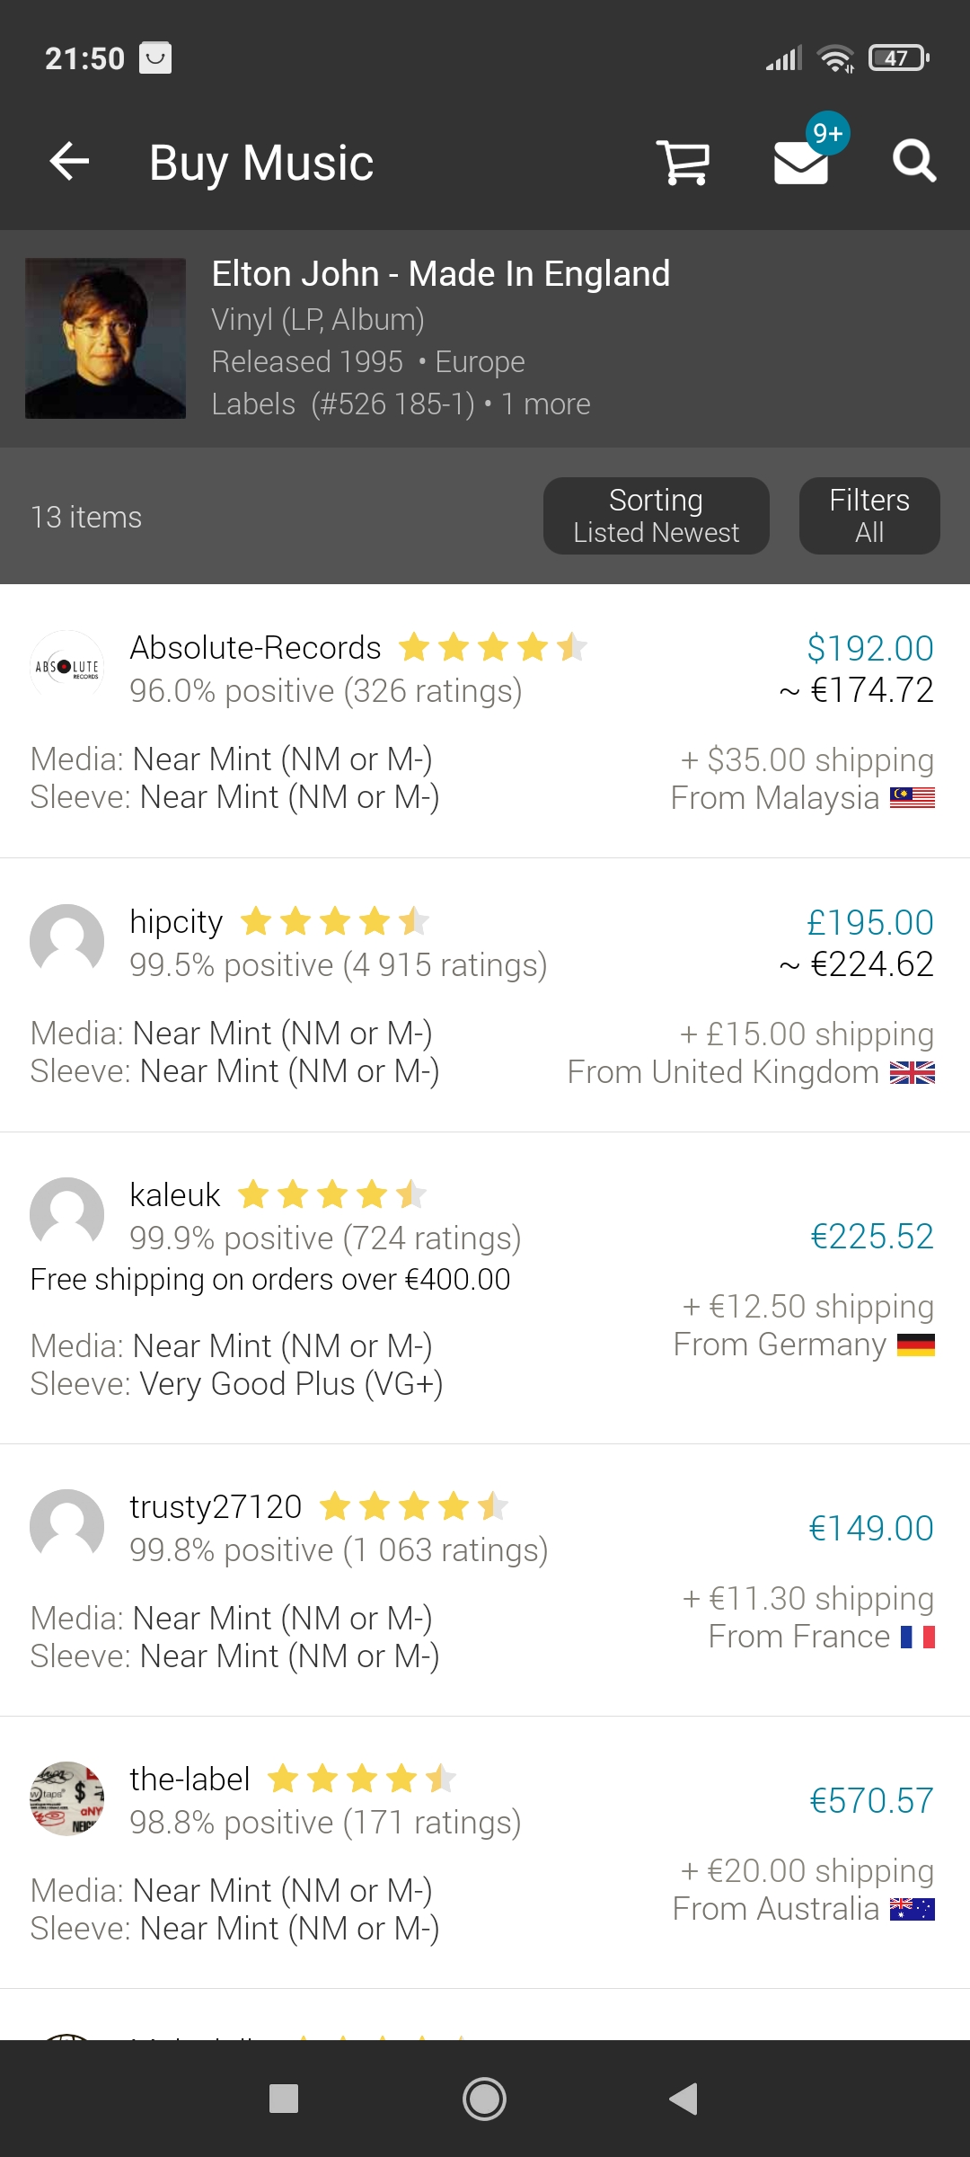Tap the back arrow in the header

point(69,163)
